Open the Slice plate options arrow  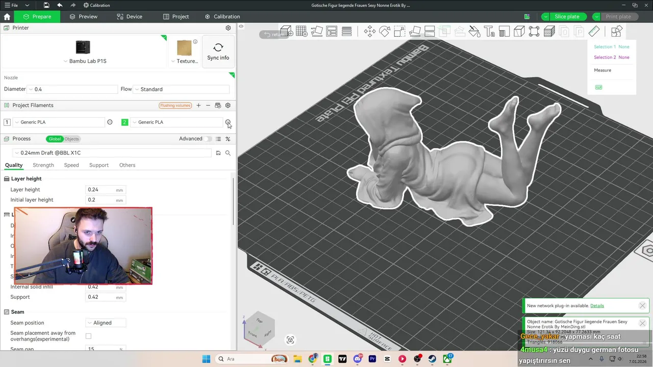point(545,17)
